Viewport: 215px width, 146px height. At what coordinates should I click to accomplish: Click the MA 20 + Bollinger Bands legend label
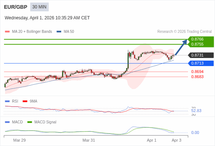coord(32,32)
